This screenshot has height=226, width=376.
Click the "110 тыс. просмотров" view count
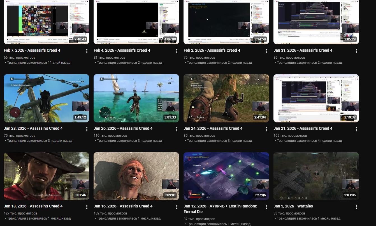110,136
